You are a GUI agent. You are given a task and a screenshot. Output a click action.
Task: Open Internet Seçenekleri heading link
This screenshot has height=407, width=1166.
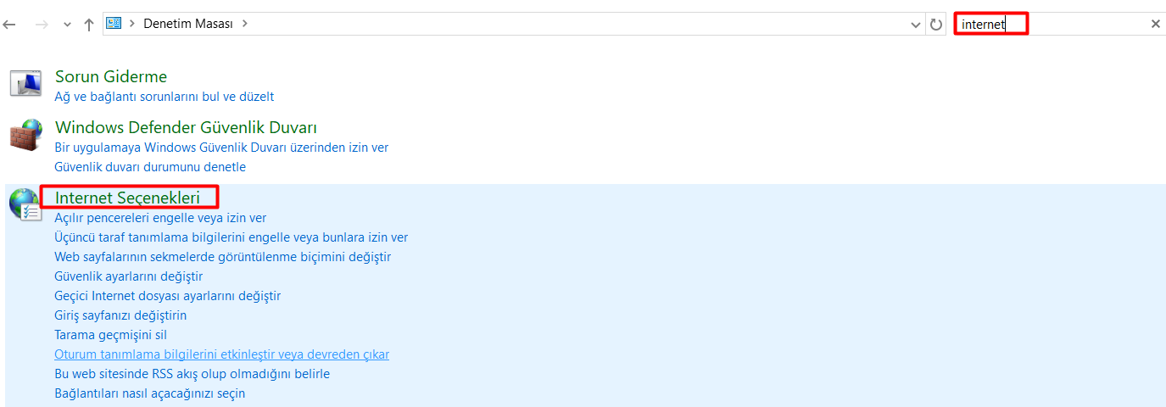(x=127, y=198)
